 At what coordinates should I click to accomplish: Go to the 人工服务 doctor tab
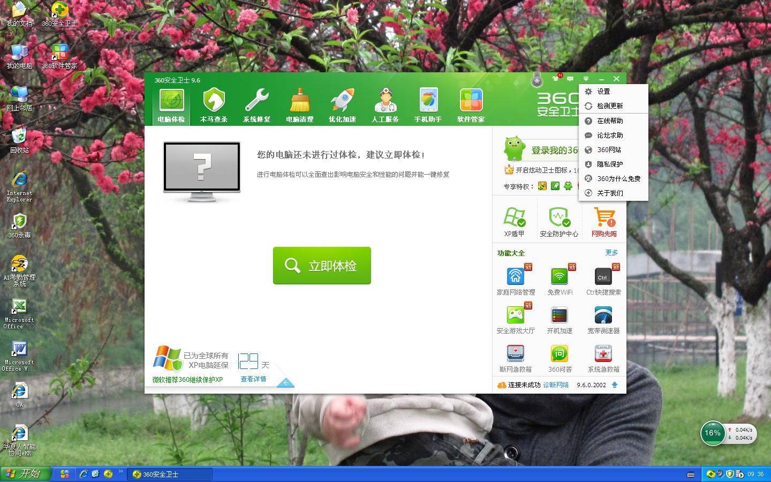click(x=385, y=106)
